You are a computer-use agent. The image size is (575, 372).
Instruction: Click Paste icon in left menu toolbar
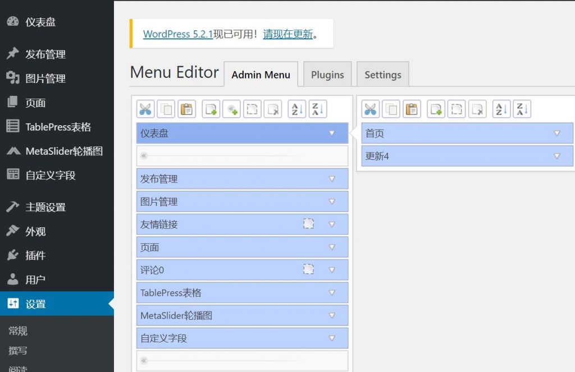click(187, 109)
